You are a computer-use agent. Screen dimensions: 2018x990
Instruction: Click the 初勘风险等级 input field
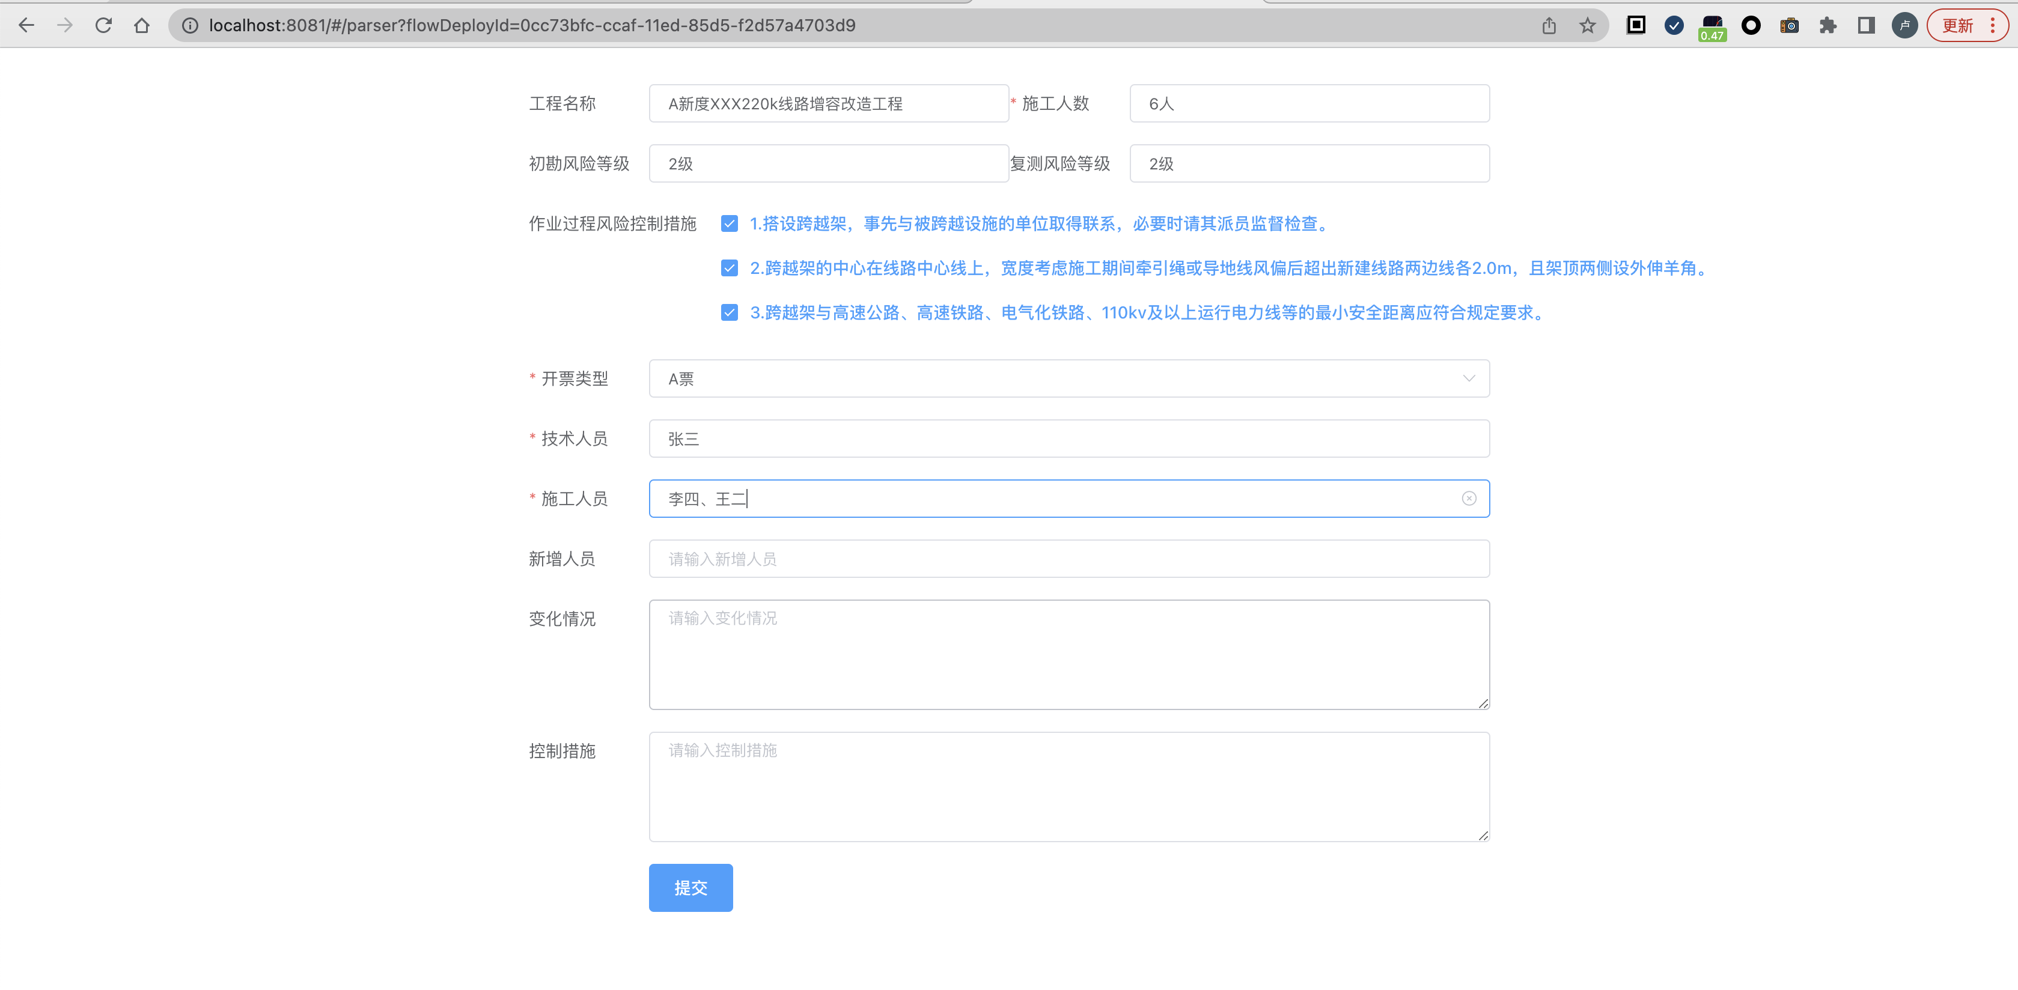pyautogui.click(x=829, y=163)
